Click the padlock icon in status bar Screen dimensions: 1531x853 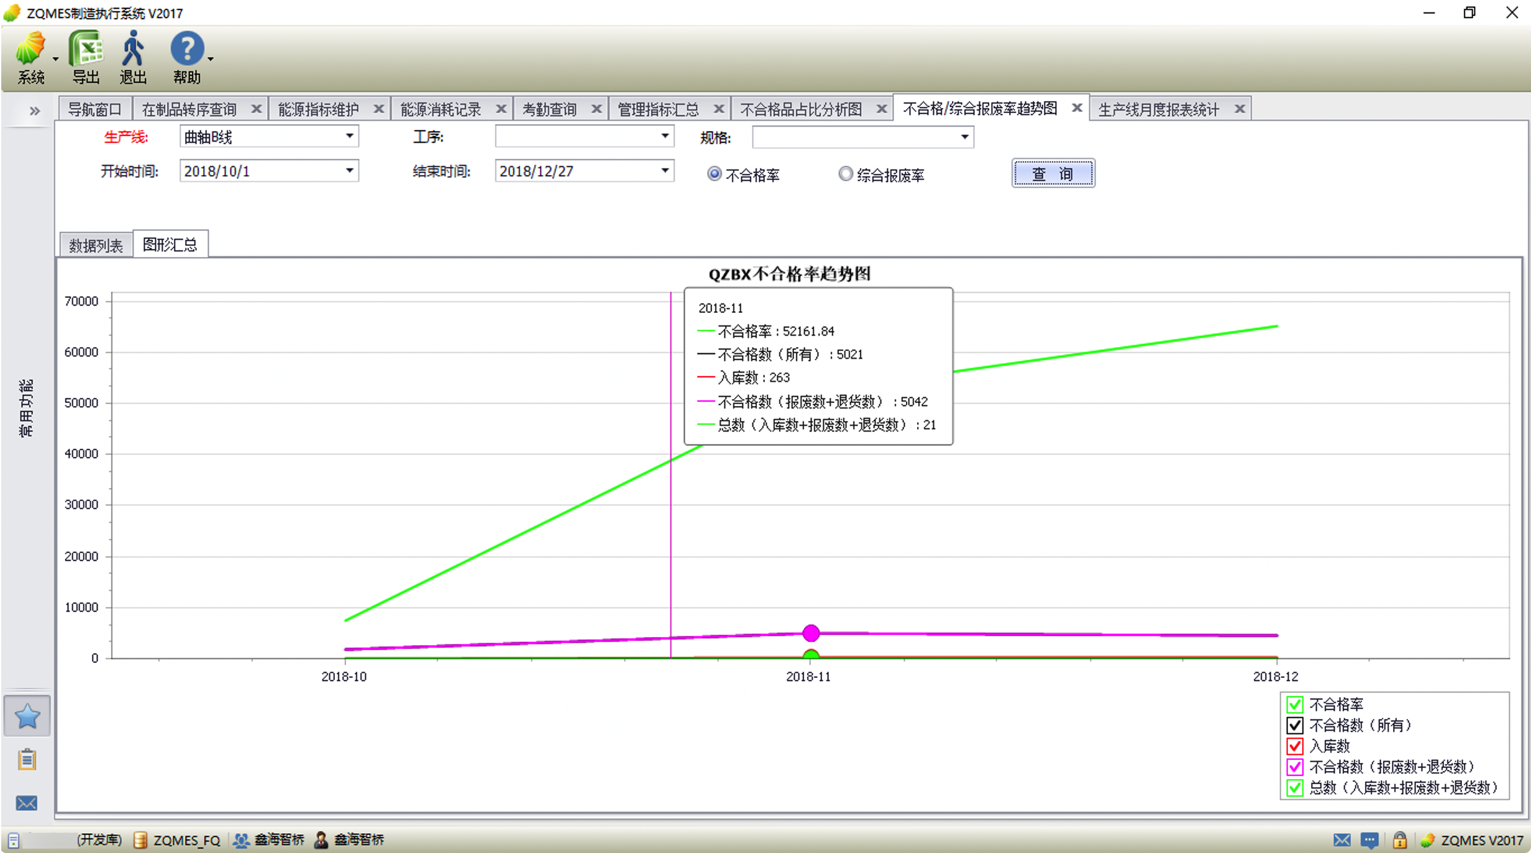point(1399,840)
